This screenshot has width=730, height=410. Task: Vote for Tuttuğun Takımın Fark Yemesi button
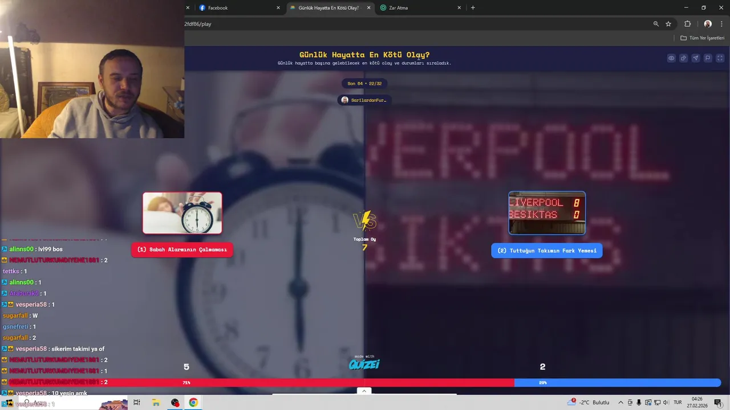[x=547, y=251]
